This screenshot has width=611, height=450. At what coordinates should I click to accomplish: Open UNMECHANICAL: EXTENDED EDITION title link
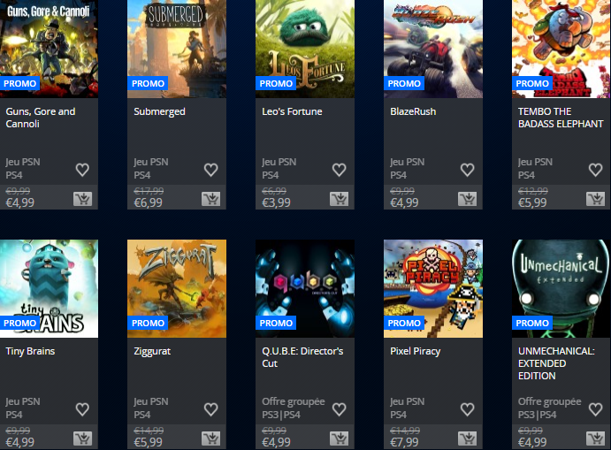(556, 363)
